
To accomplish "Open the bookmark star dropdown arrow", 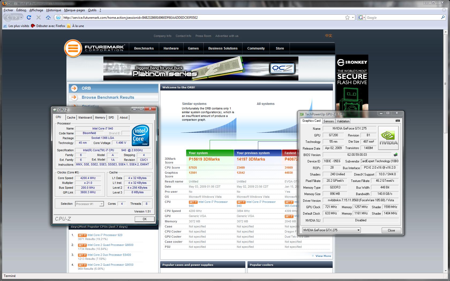I will pyautogui.click(x=353, y=17).
